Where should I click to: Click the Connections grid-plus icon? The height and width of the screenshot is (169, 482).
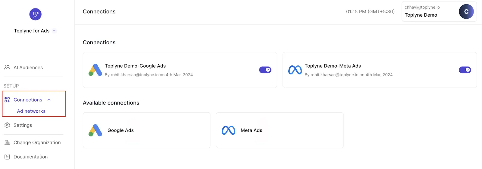click(7, 100)
